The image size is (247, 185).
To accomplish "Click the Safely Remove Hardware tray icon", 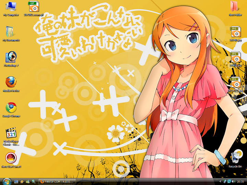I will click(x=225, y=182).
